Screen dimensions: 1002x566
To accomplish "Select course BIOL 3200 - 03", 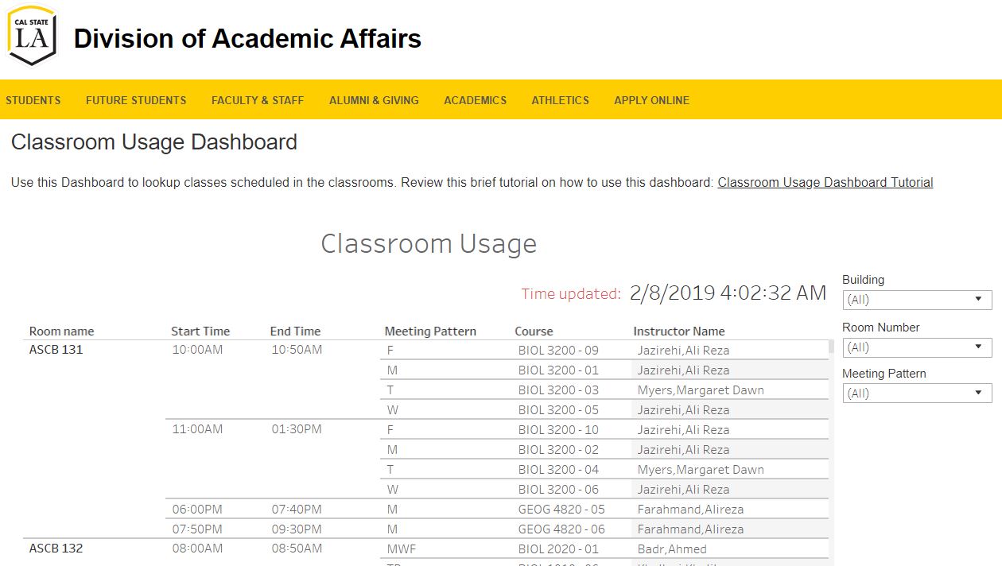I will coord(558,390).
